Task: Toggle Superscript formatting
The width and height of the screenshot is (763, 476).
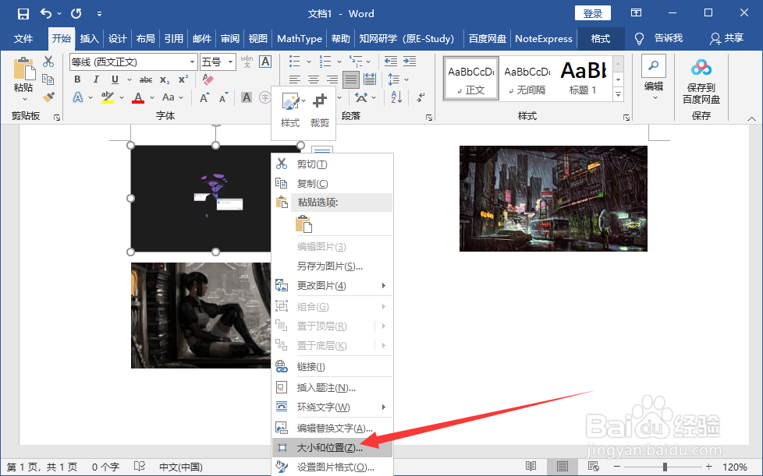Action: point(183,79)
